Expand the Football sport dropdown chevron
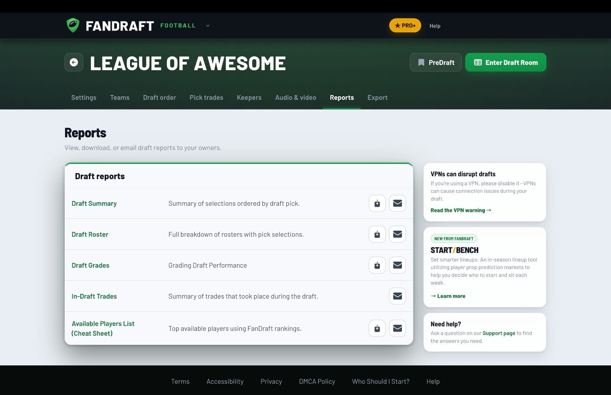Screen dimensions: 611x395 [208, 26]
